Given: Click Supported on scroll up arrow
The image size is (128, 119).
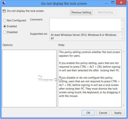Looking at the screenshot, I should click(123, 35).
